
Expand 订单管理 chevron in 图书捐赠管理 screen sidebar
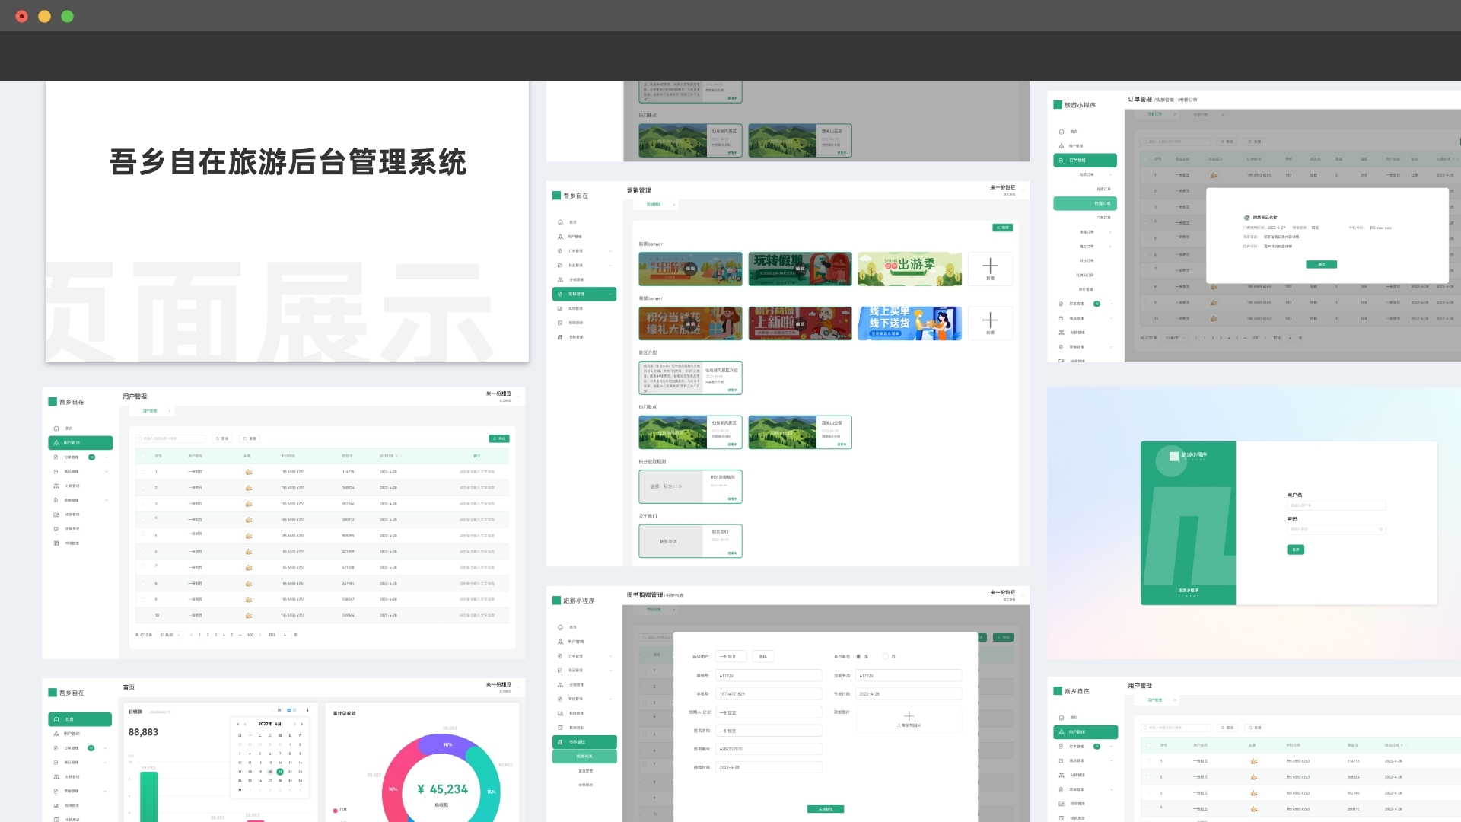[x=610, y=656]
